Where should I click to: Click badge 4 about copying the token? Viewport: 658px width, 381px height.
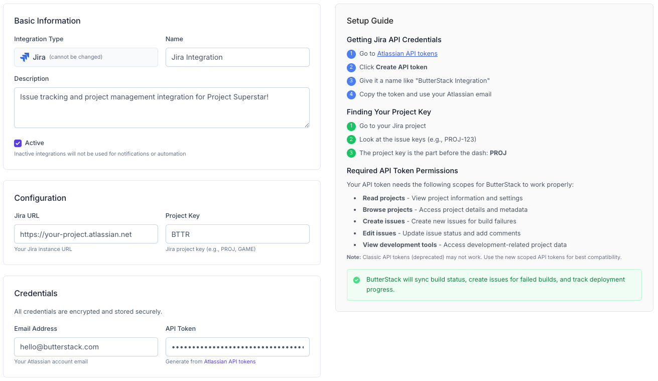coord(351,94)
